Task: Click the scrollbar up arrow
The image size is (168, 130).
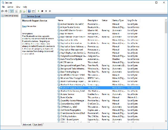Action: point(166,20)
